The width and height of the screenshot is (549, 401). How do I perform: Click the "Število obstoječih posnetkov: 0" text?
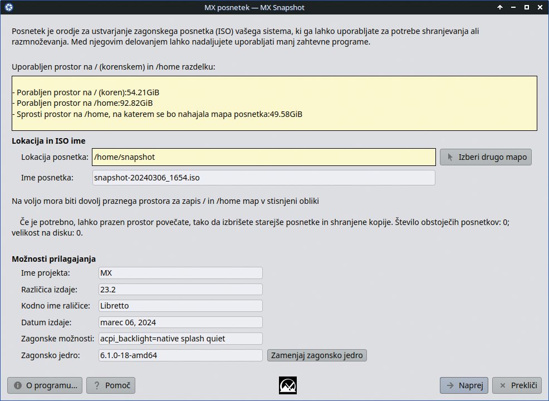coord(452,222)
